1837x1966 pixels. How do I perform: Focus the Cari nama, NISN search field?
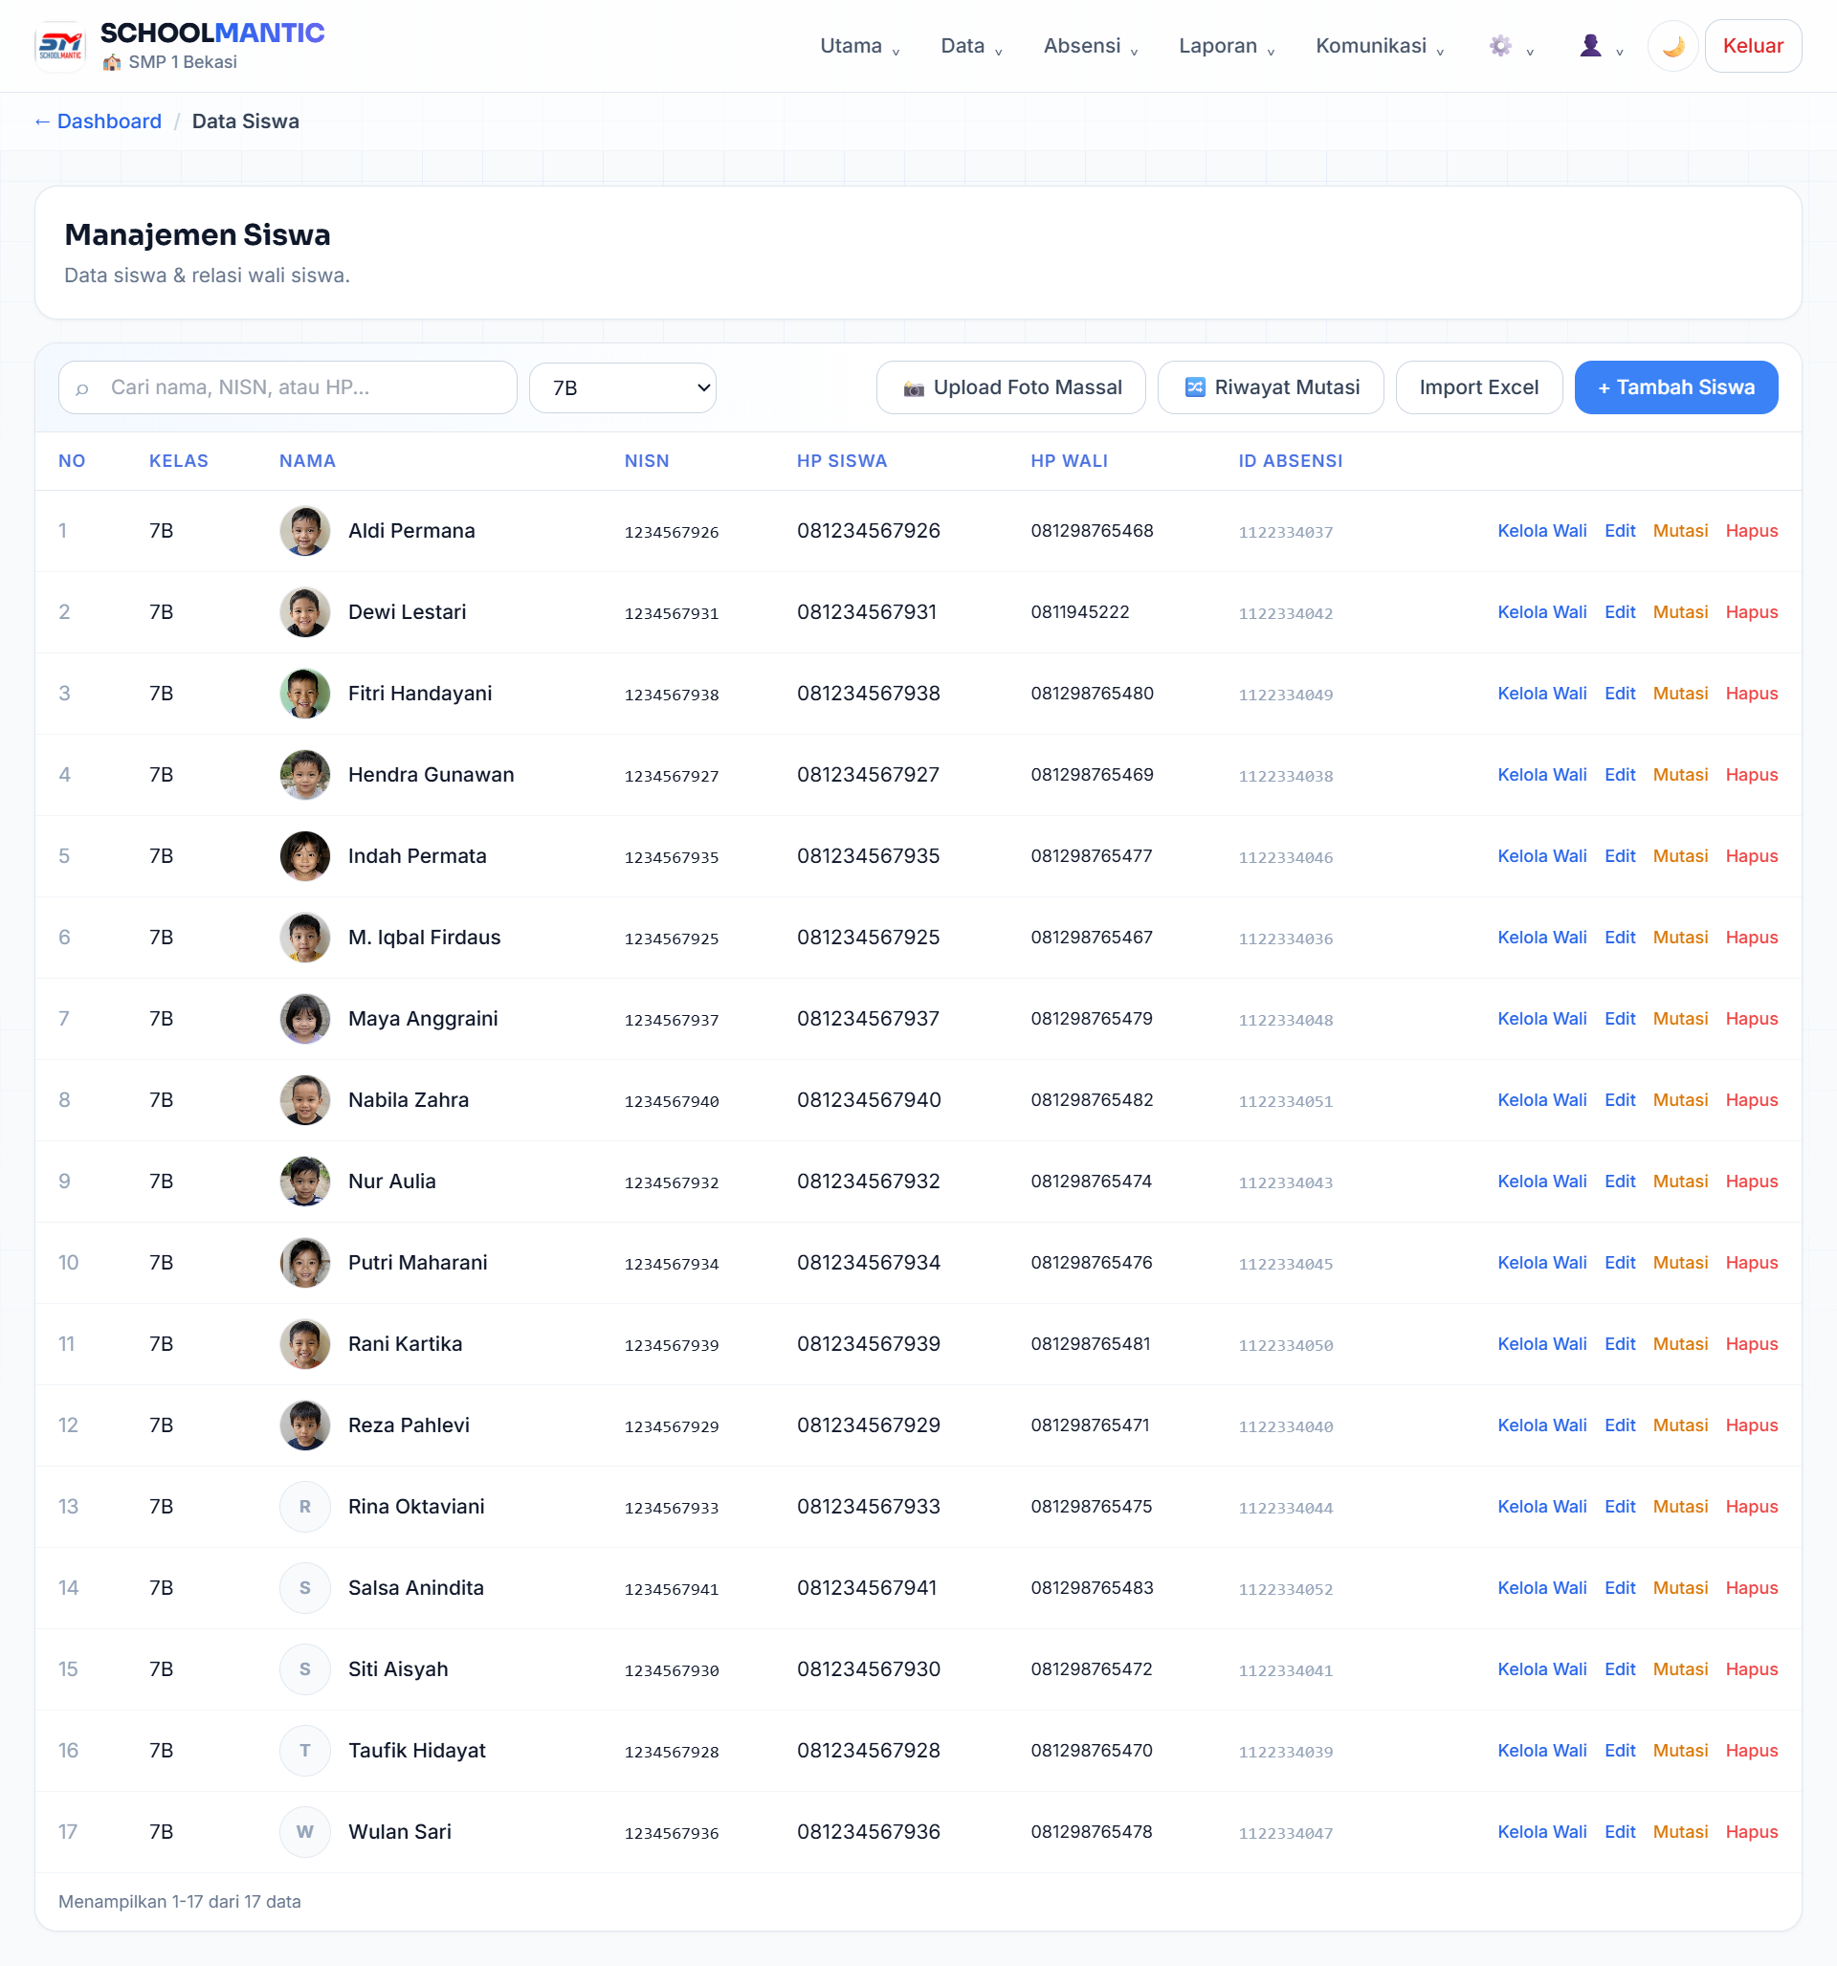[288, 387]
